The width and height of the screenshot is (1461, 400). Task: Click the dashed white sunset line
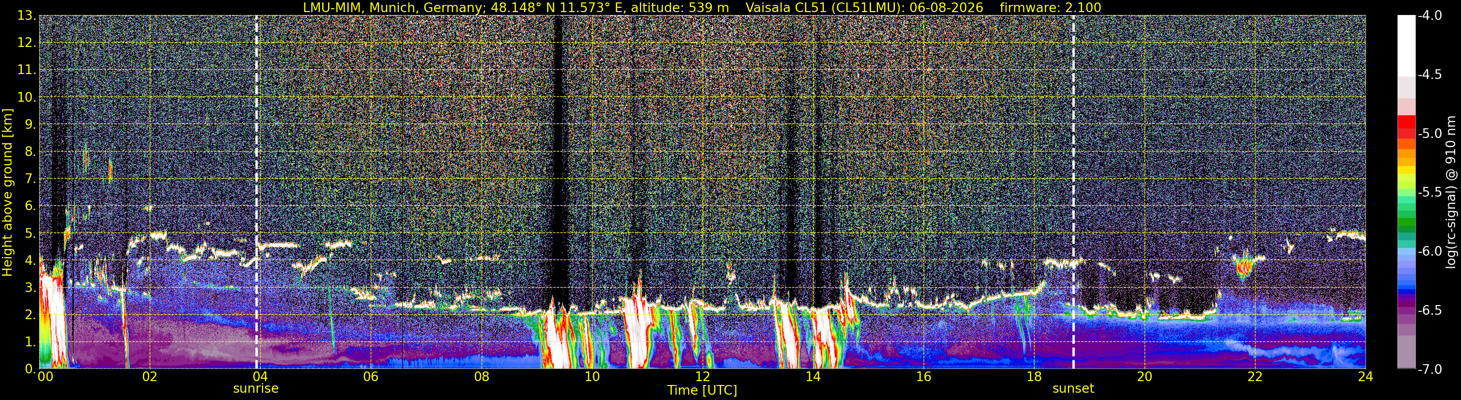[1074, 192]
